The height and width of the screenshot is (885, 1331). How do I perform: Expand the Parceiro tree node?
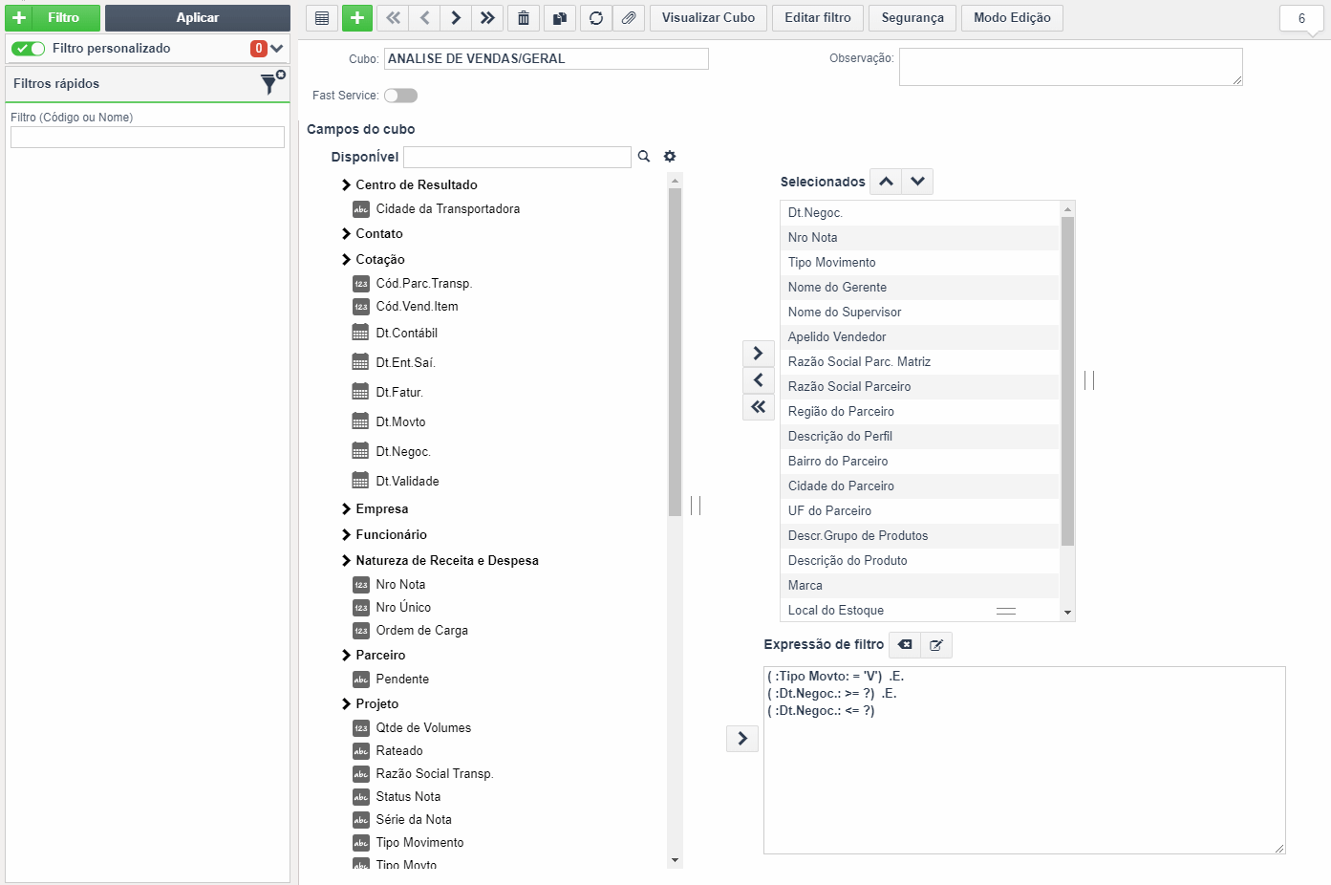coord(346,656)
